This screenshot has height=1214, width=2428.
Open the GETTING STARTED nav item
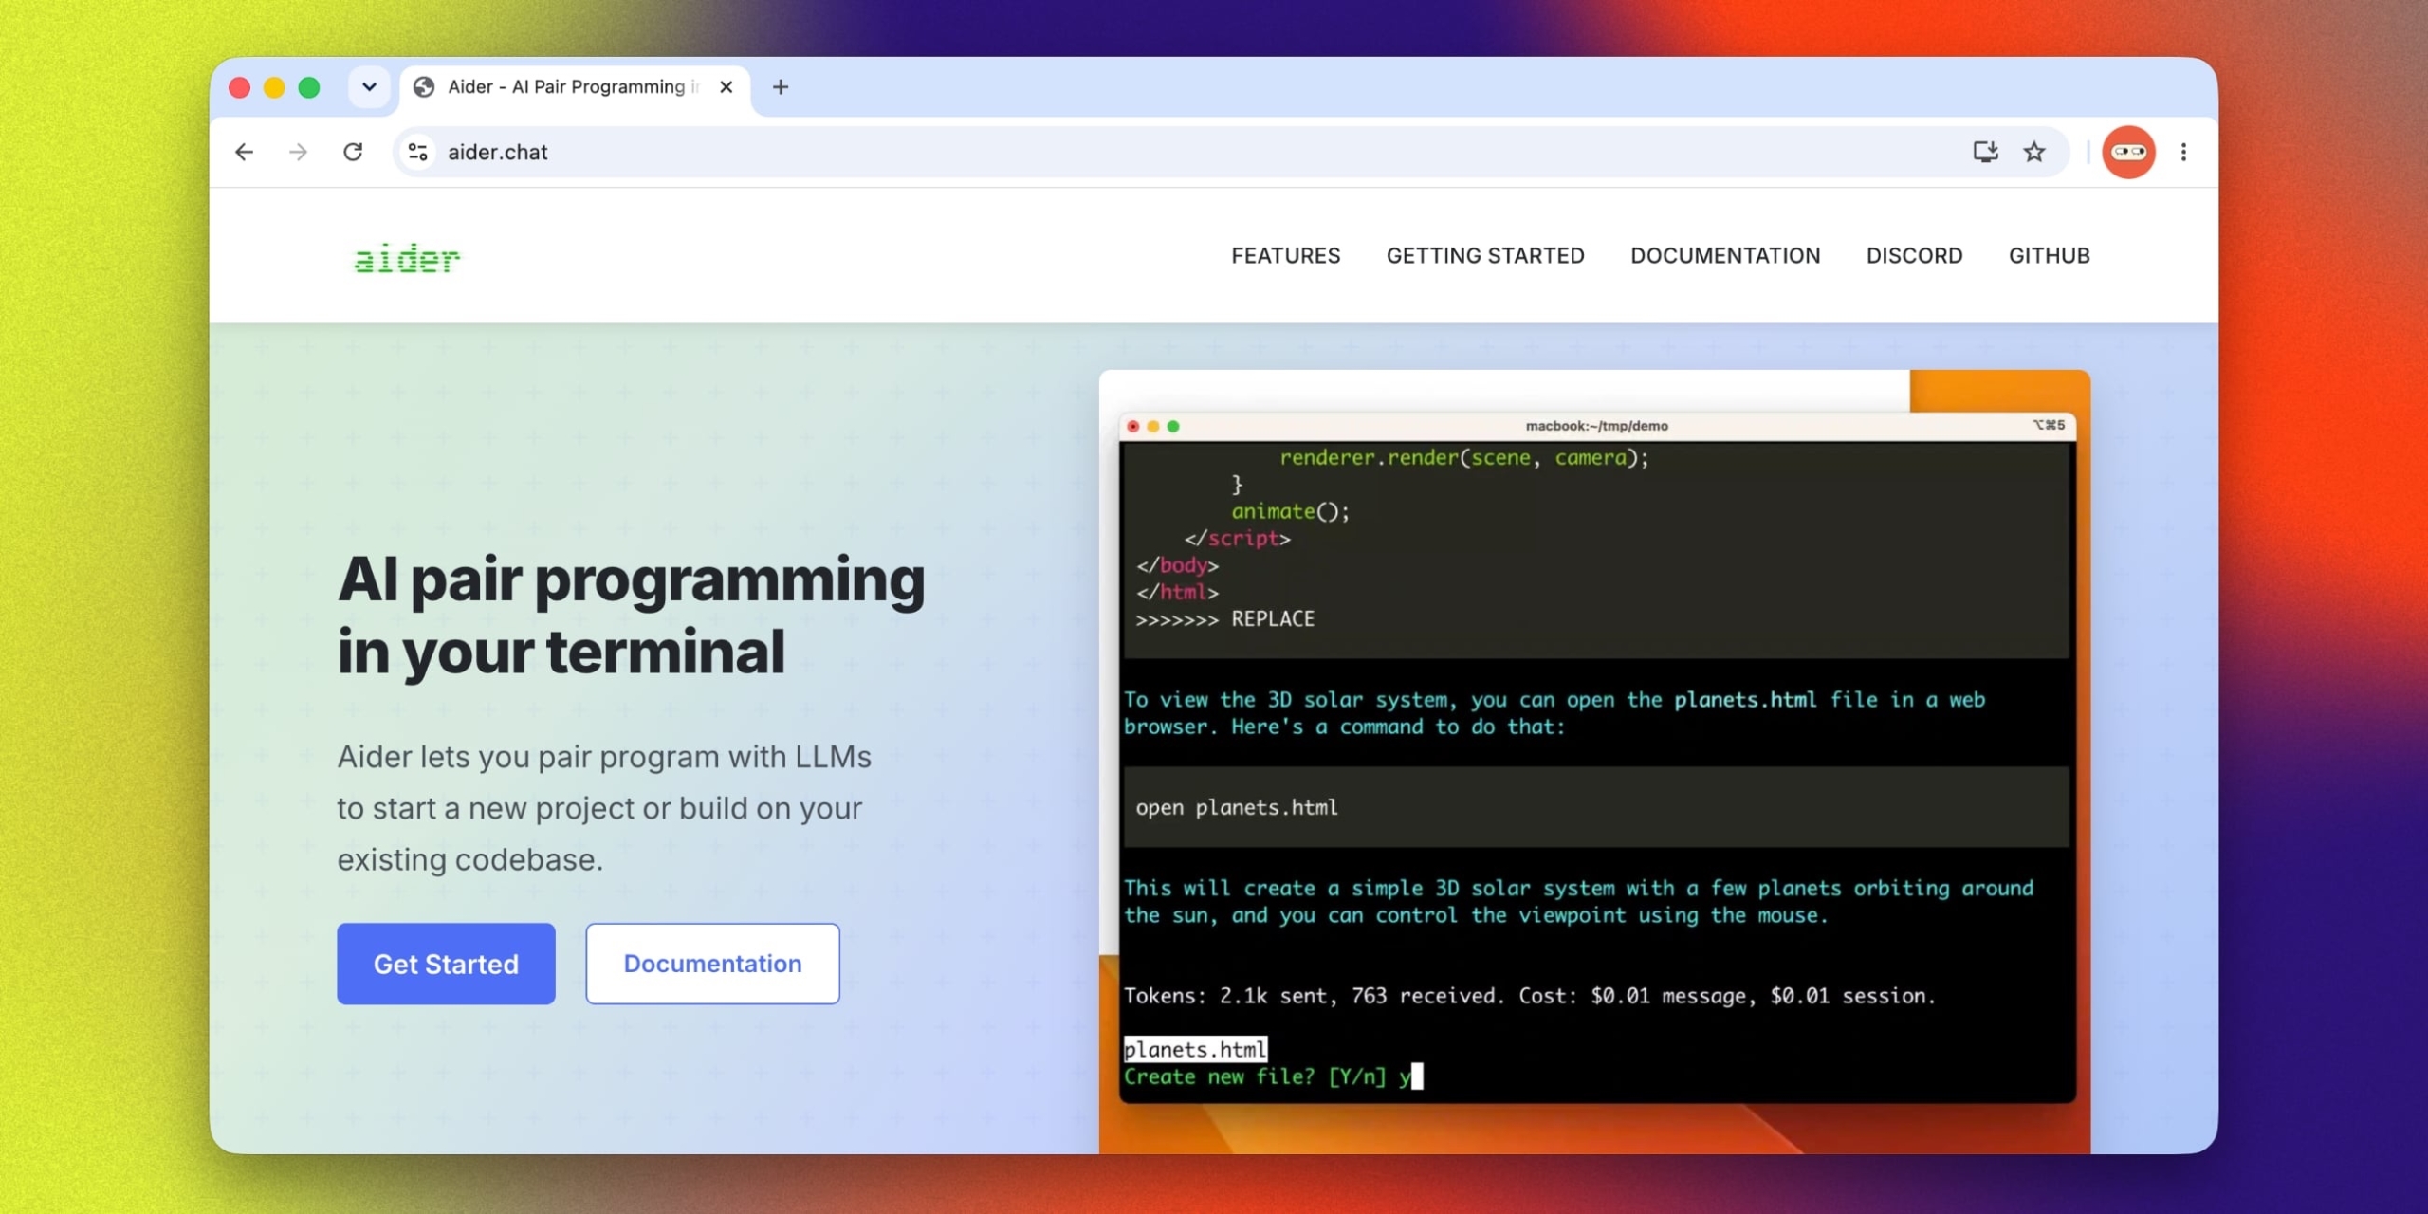1485,256
